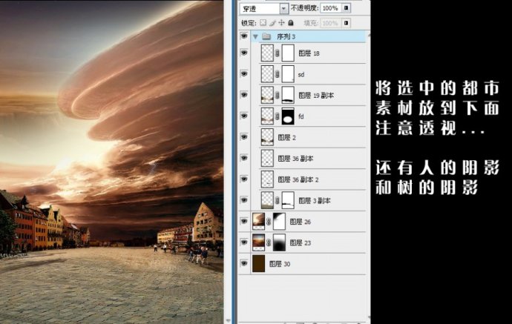Hide 图层 30 layer

pyautogui.click(x=244, y=263)
